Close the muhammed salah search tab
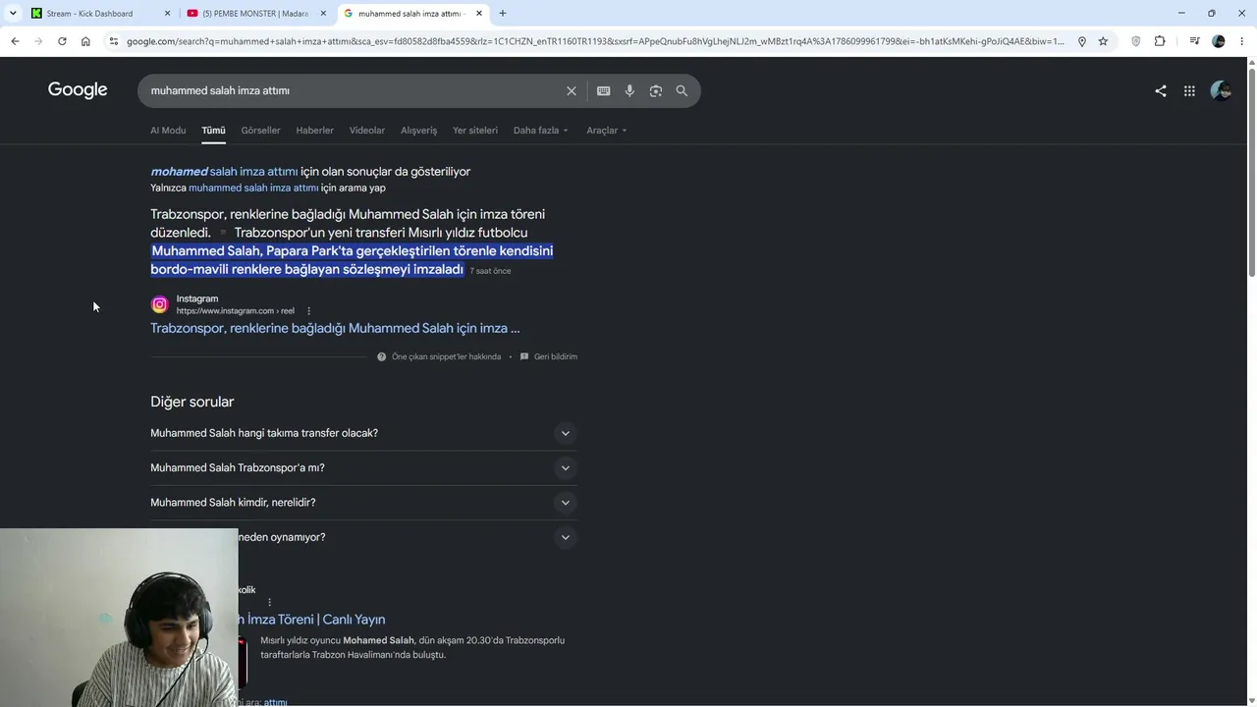Image resolution: width=1257 pixels, height=707 pixels. click(479, 14)
